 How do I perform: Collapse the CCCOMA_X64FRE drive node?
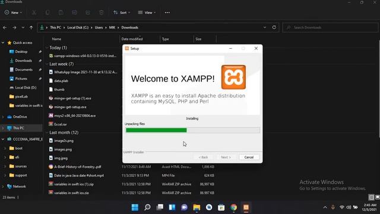pyautogui.click(x=3, y=139)
